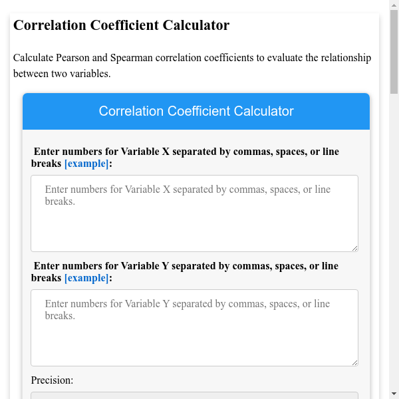The image size is (399, 399).
Task: Click the bold page title heading
Action: point(122,26)
